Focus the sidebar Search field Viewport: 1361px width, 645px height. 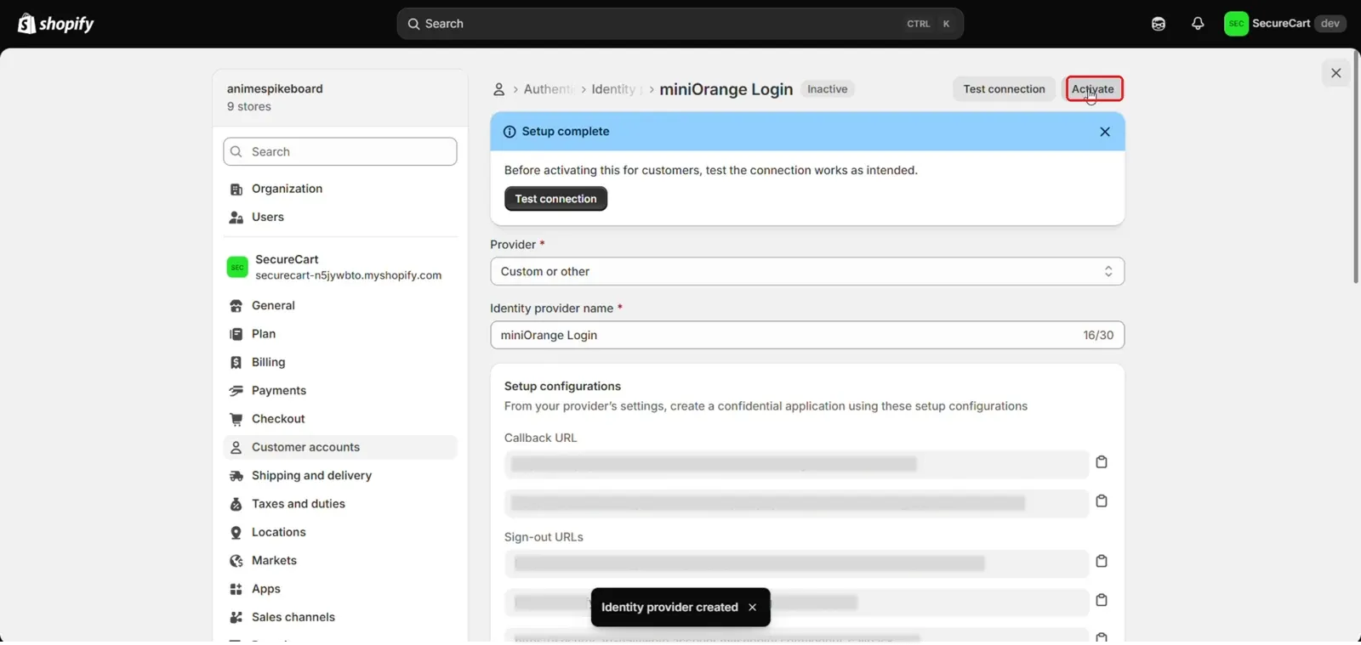(x=340, y=152)
